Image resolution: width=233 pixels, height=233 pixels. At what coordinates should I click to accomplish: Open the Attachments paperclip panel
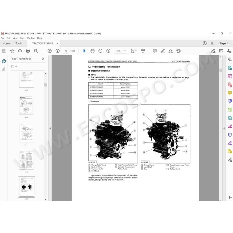(4, 69)
